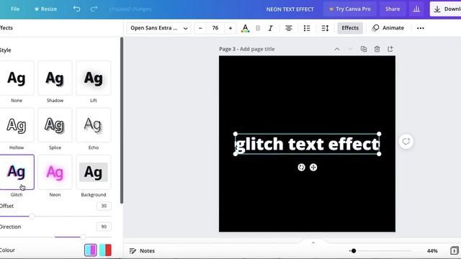Click the 44% zoom level

pos(432,251)
